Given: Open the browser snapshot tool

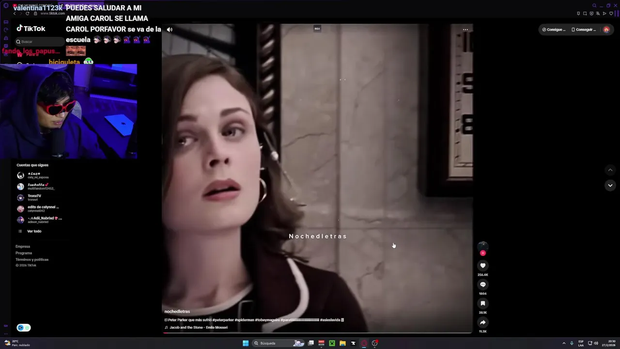Looking at the screenshot, I should [585, 13].
